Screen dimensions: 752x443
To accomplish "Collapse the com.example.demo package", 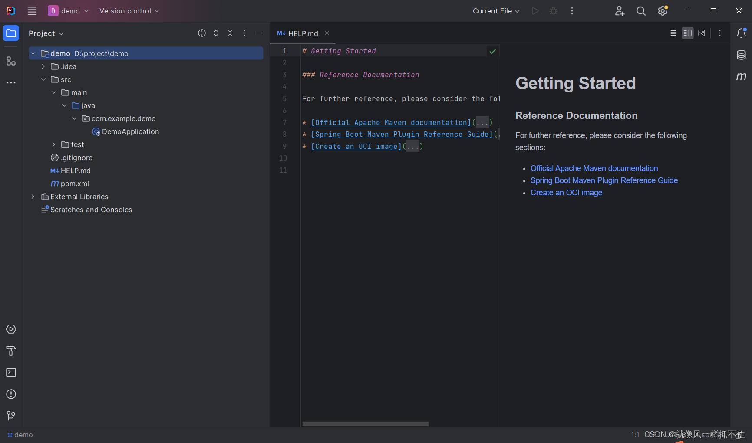I will pyautogui.click(x=75, y=118).
